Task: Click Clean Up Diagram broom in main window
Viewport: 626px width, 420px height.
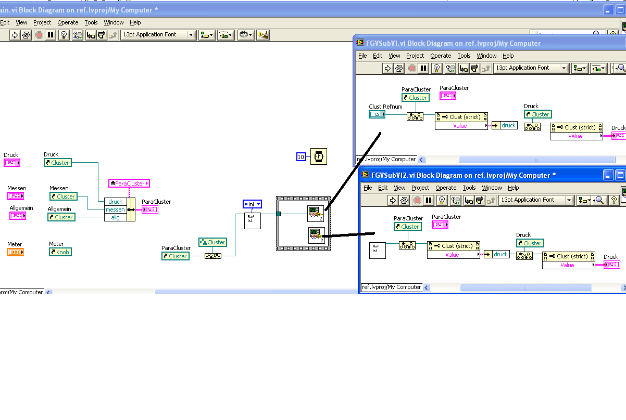Action: pos(264,35)
